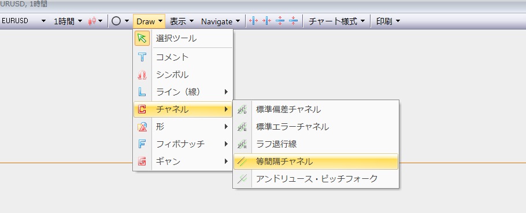
Task: Expand the フィボナッチ submenu arrow
Action: point(227,144)
